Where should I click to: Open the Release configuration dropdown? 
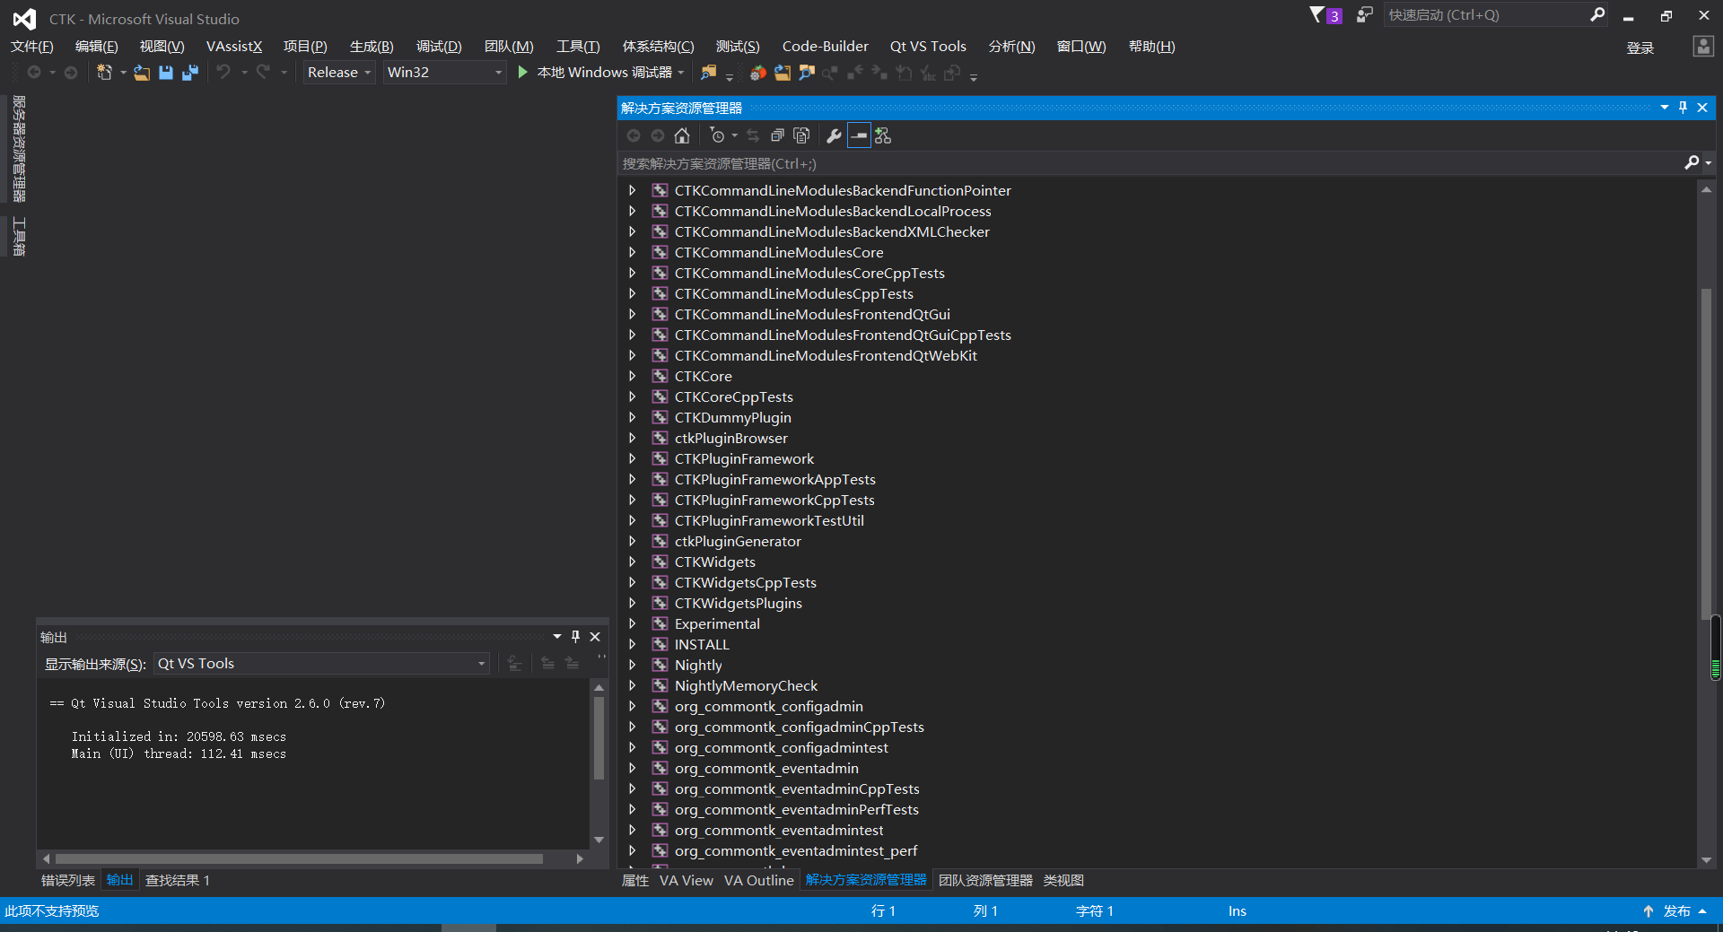pyautogui.click(x=338, y=72)
